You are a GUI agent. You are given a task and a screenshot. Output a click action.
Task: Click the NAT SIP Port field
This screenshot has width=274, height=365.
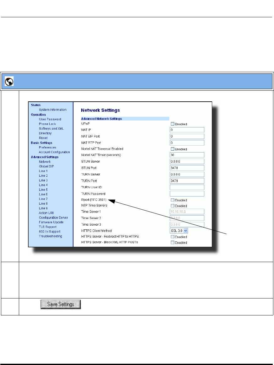pyautogui.click(x=187, y=136)
